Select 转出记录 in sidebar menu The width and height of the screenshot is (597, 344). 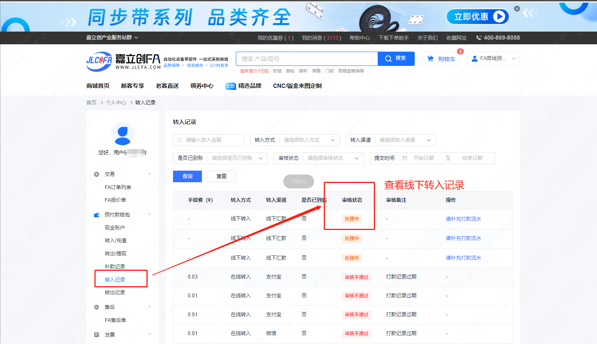pos(115,292)
